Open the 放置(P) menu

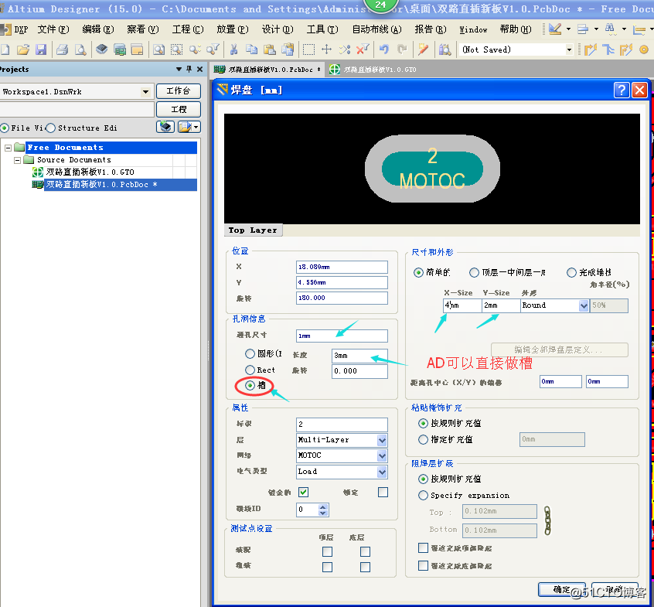click(233, 29)
